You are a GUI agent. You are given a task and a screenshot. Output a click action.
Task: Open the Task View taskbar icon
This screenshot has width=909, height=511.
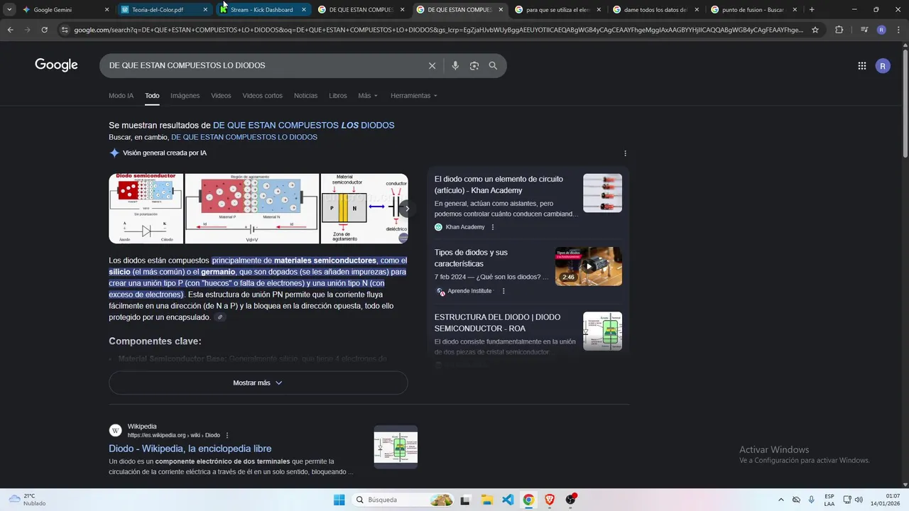coord(465,500)
